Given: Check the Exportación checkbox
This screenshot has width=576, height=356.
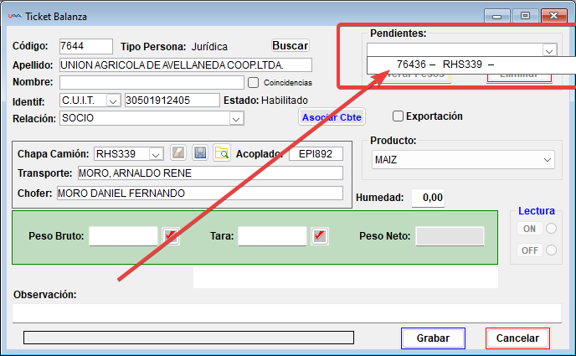Looking at the screenshot, I should [399, 116].
